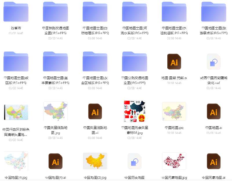Open the 中国矢量线路地图.jpg image preview
Screen dimensions: 232x181
point(55,111)
